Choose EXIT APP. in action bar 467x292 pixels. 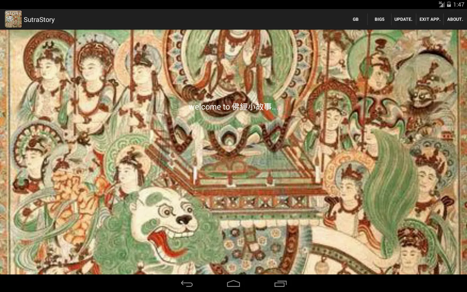pos(430,19)
